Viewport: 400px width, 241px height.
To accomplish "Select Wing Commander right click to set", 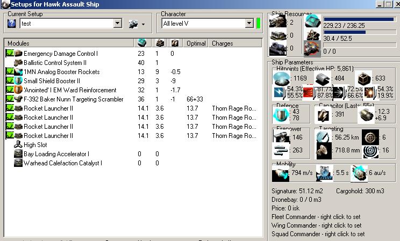I will coord(316,225).
